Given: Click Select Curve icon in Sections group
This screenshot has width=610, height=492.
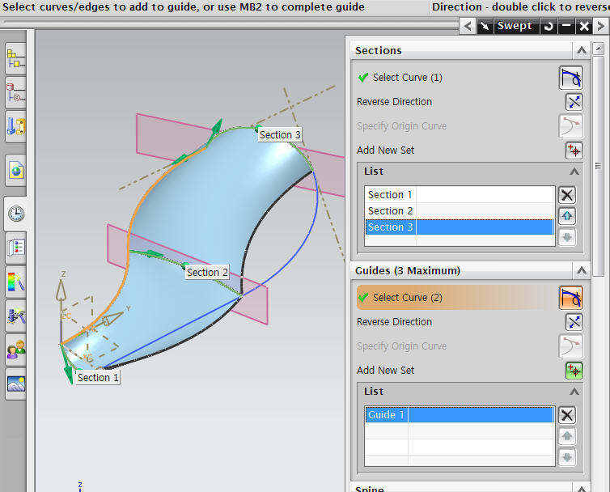Looking at the screenshot, I should (x=571, y=78).
